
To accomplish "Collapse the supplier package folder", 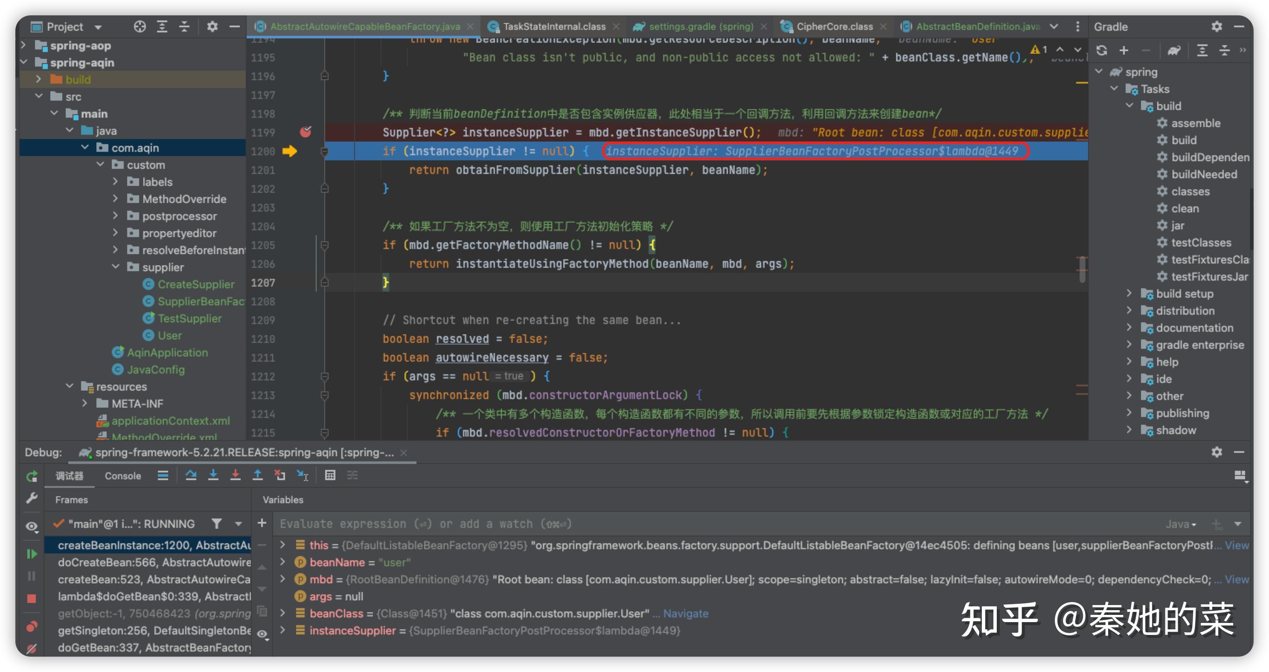I will (x=116, y=267).
